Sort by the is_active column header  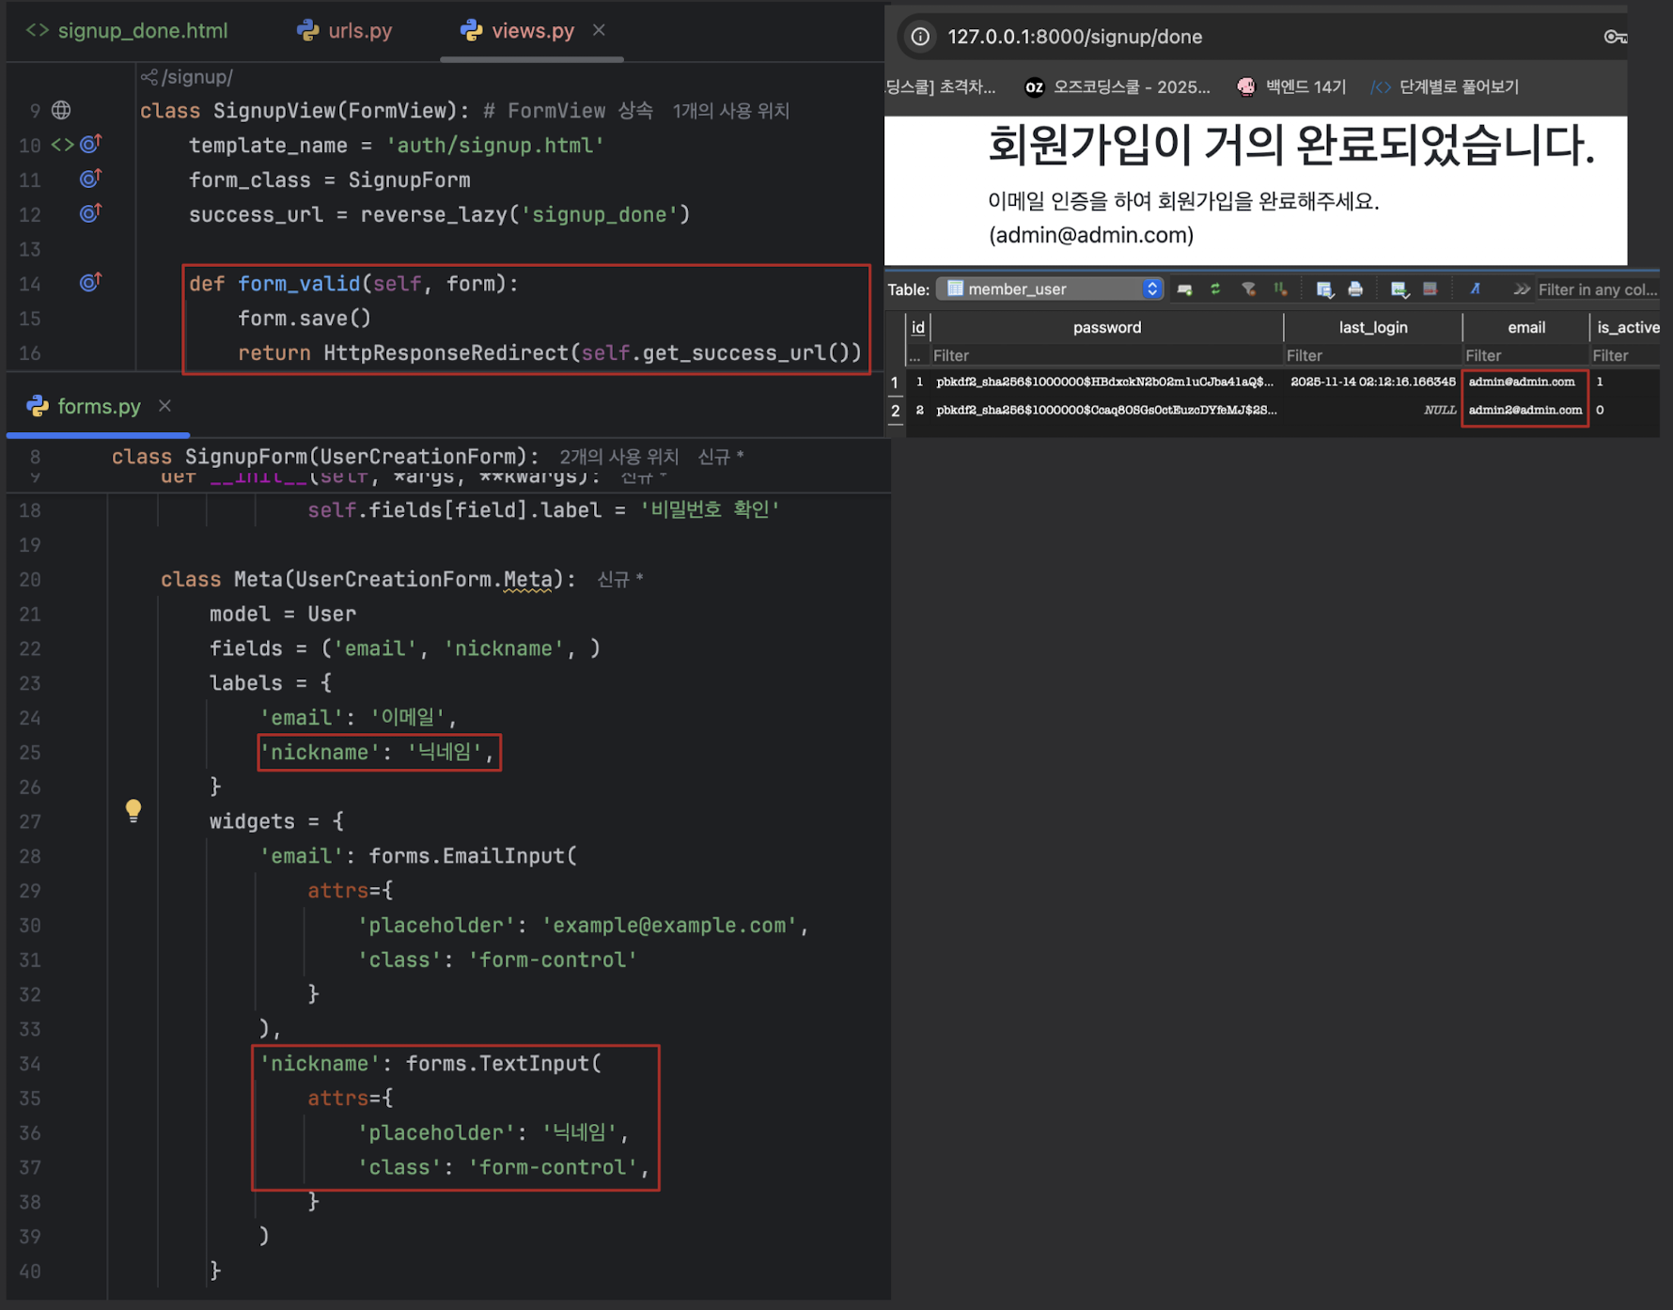coord(1626,327)
